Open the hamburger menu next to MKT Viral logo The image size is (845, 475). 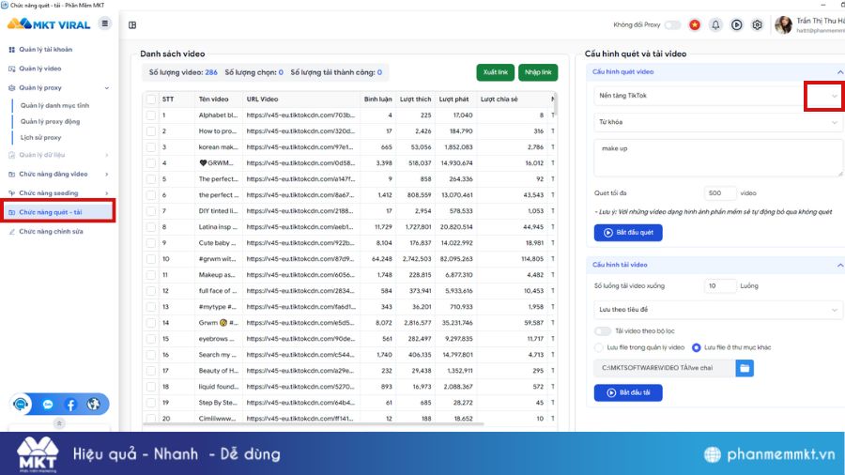pyautogui.click(x=104, y=23)
